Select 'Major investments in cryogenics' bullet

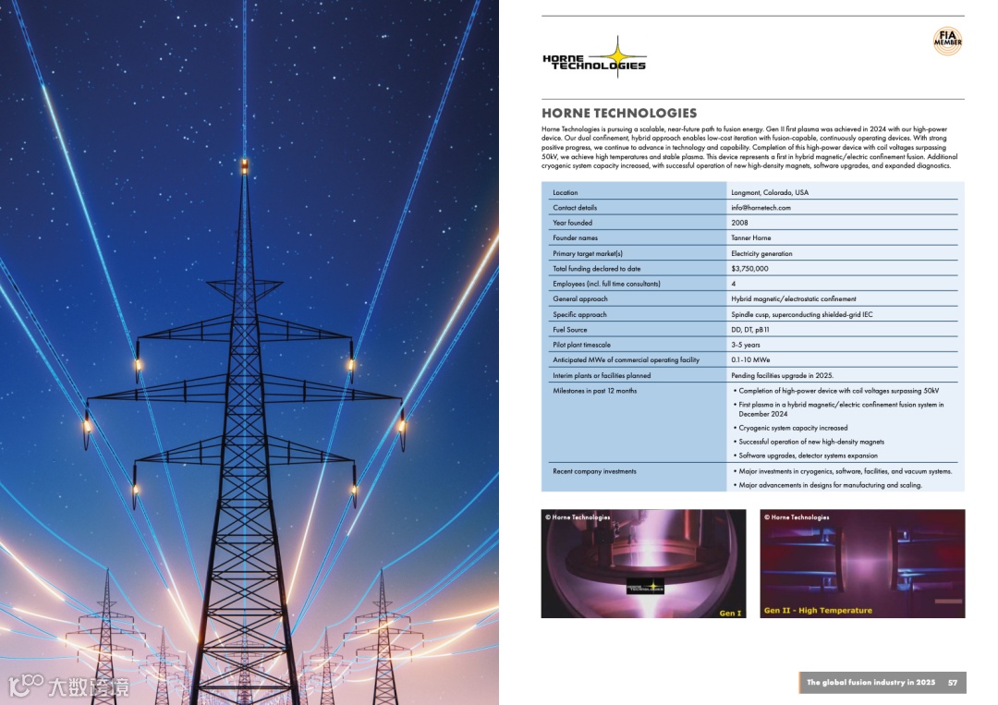843,471
